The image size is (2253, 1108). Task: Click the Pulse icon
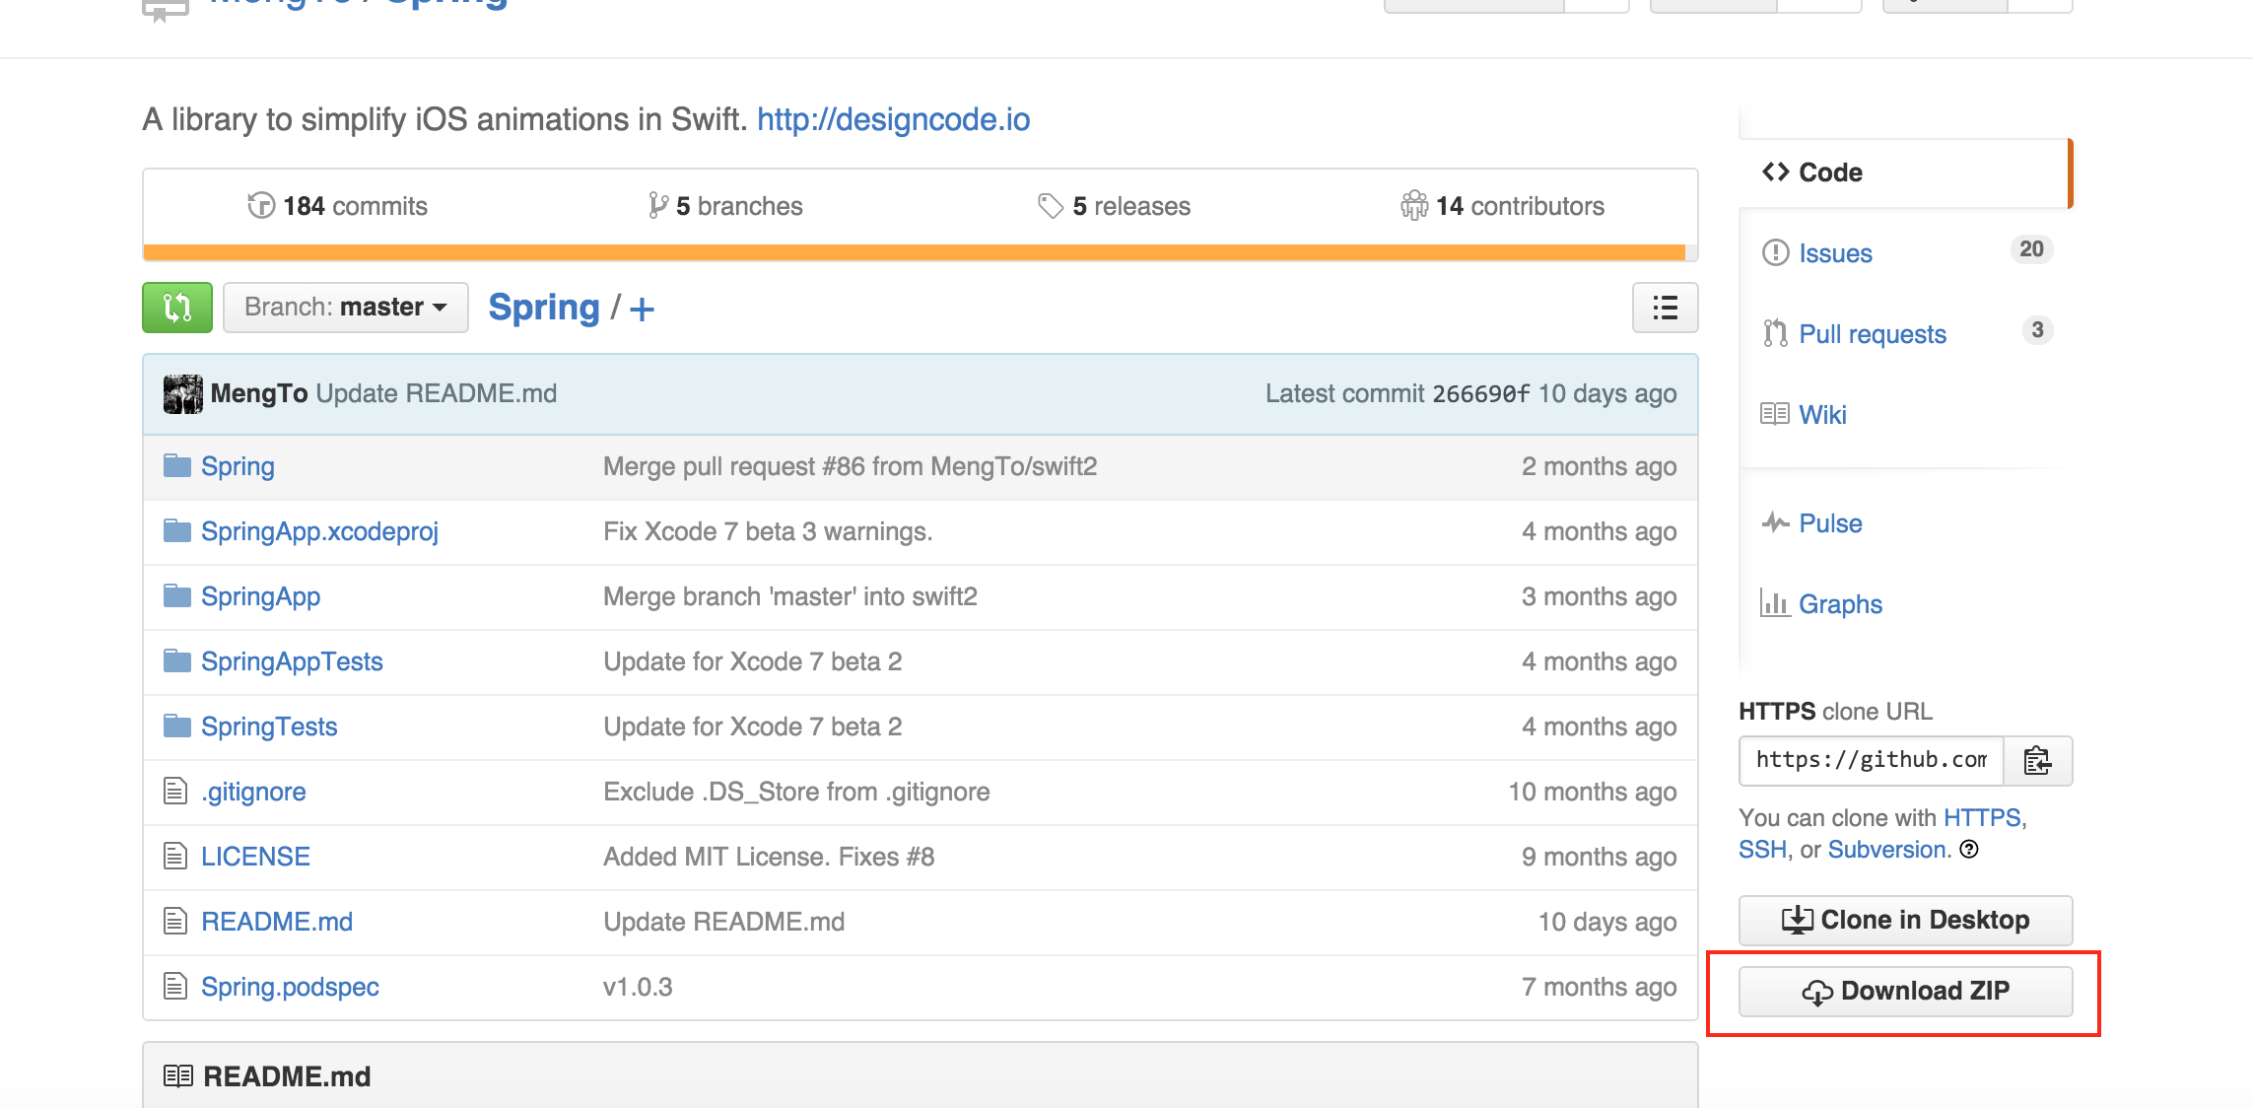point(1775,522)
